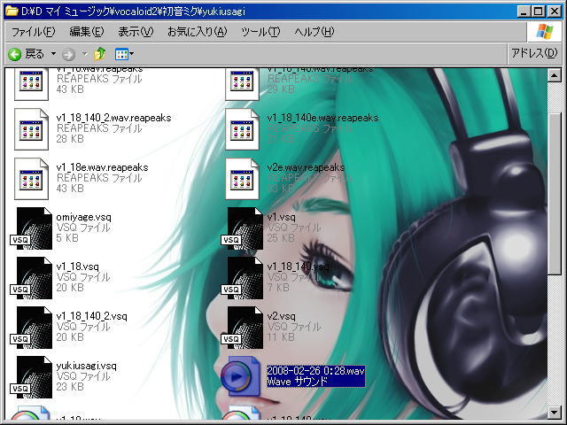
Task: Open the 表示(V) menu
Action: (x=136, y=32)
